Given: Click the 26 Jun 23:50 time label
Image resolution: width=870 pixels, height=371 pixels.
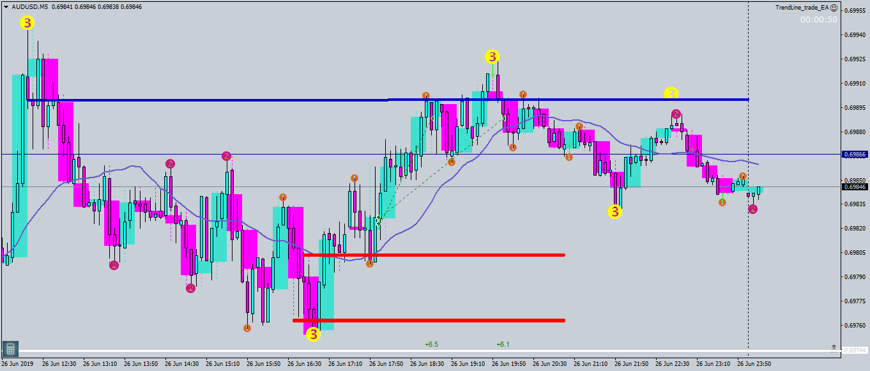Looking at the screenshot, I should [753, 363].
